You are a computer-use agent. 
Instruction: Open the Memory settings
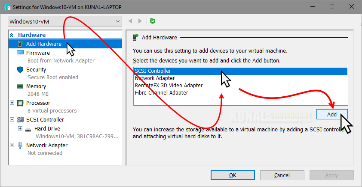click(36, 86)
